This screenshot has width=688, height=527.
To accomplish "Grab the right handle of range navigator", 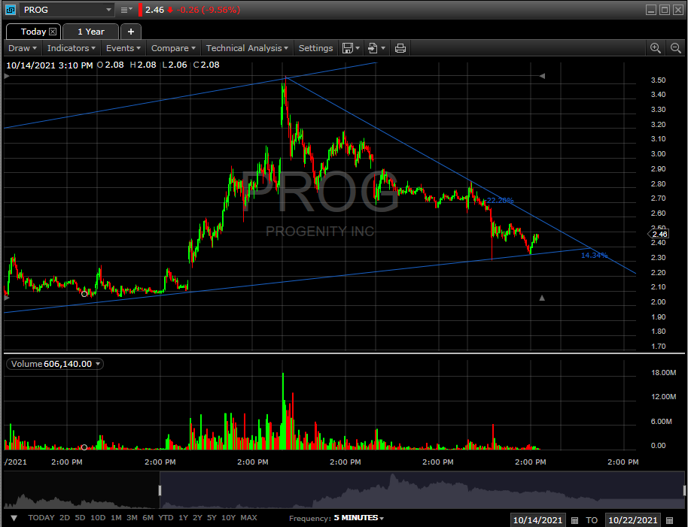I will click(684, 490).
